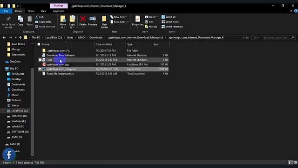Sort by the Type column header
The width and height of the screenshot is (298, 168).
click(x=129, y=44)
